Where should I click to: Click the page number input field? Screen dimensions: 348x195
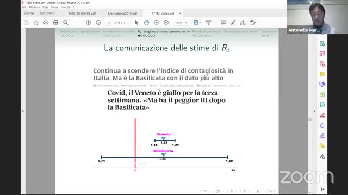tap(109, 23)
